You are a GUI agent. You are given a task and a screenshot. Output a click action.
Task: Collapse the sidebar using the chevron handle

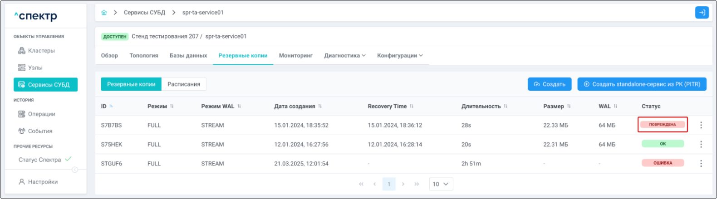click(x=75, y=170)
